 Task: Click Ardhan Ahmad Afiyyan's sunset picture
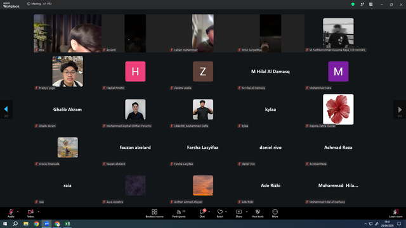203,186
